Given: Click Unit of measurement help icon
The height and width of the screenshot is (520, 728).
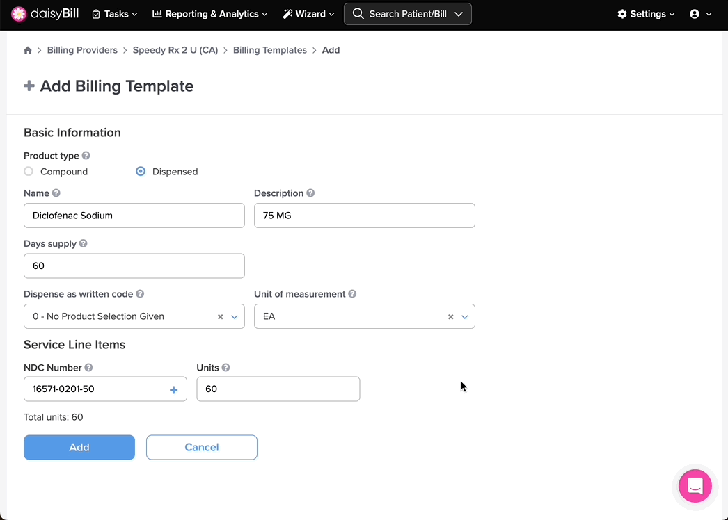Looking at the screenshot, I should pyautogui.click(x=352, y=293).
